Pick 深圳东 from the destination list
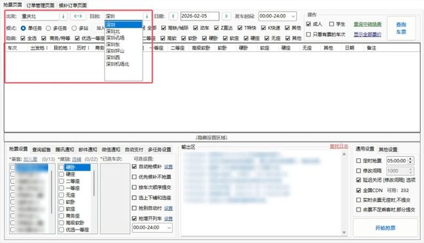Viewport: 424px width, 243px height. [x=113, y=44]
